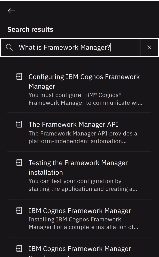The image size is (159, 257).
Task: Click document icon beside Testing the Framework Manager installation
Action: point(19,163)
